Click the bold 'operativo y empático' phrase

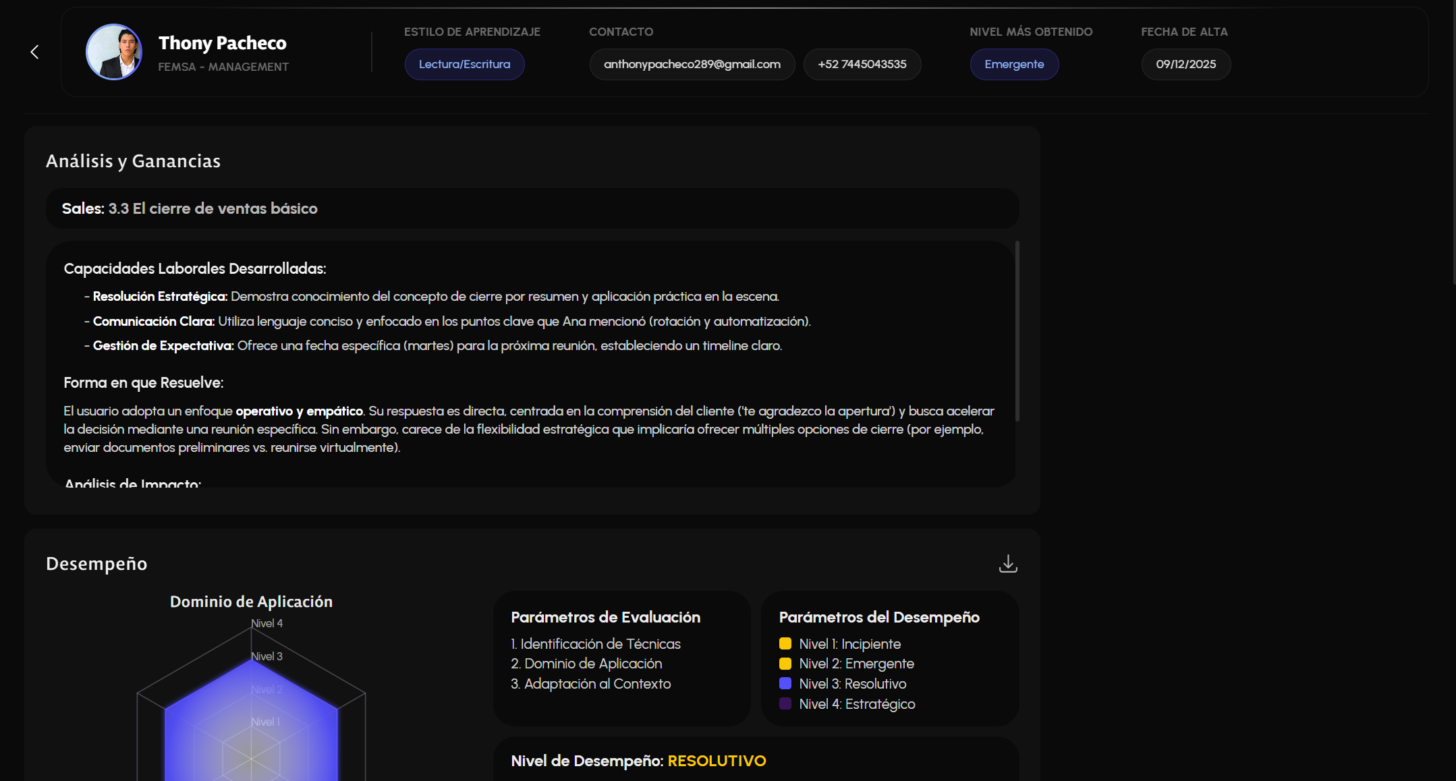click(x=300, y=411)
